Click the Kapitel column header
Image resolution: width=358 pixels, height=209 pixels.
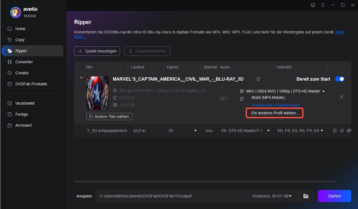pyautogui.click(x=173, y=67)
